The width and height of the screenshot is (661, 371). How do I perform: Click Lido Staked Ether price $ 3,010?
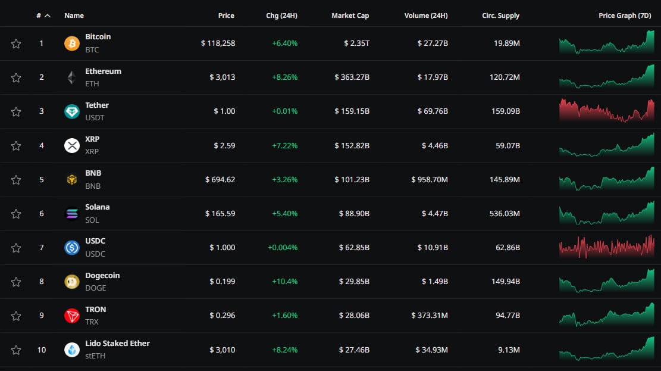(x=222, y=350)
